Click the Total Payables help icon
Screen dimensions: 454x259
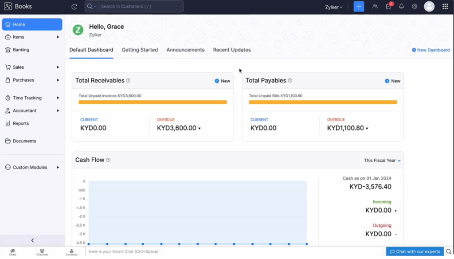290,81
